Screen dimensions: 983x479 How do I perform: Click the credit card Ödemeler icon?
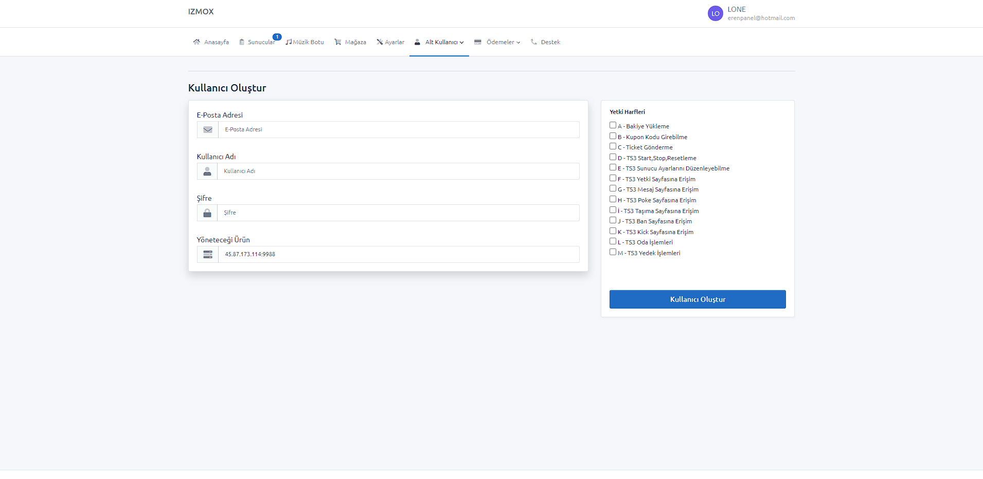coord(477,42)
